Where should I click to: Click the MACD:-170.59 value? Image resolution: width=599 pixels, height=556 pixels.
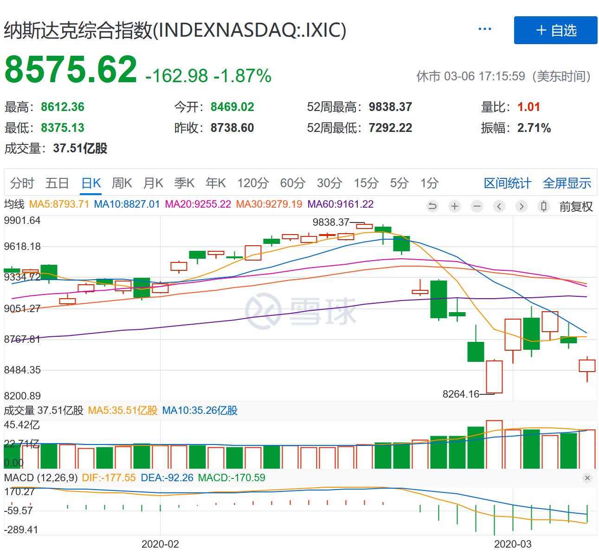[232, 478]
